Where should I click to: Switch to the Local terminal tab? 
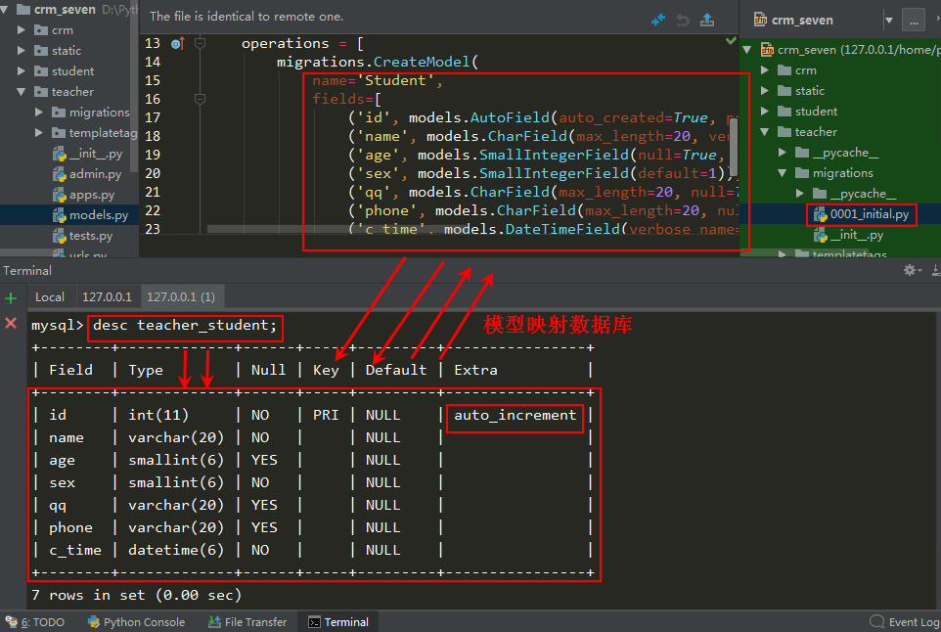click(x=50, y=297)
